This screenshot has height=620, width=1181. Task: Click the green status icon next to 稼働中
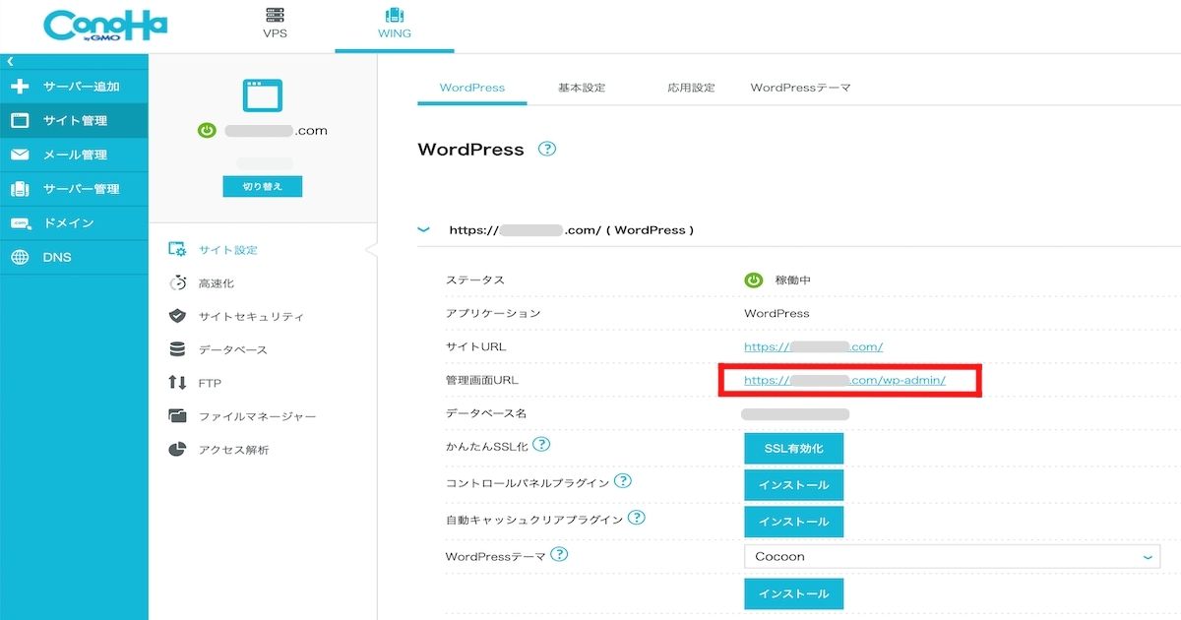(x=754, y=279)
